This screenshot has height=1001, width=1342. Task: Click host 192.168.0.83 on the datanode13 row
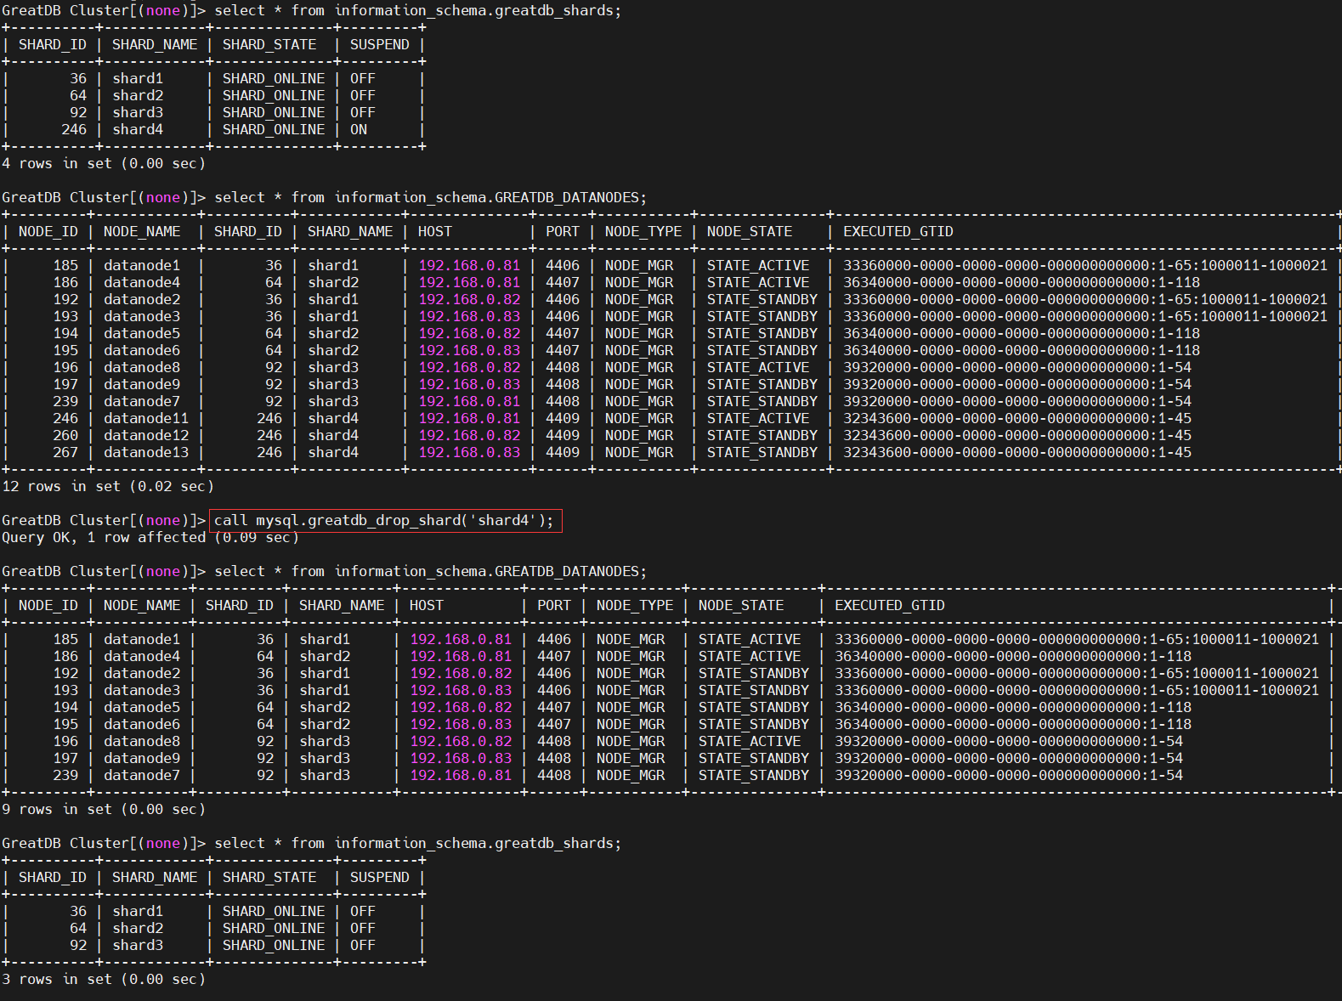click(x=469, y=452)
